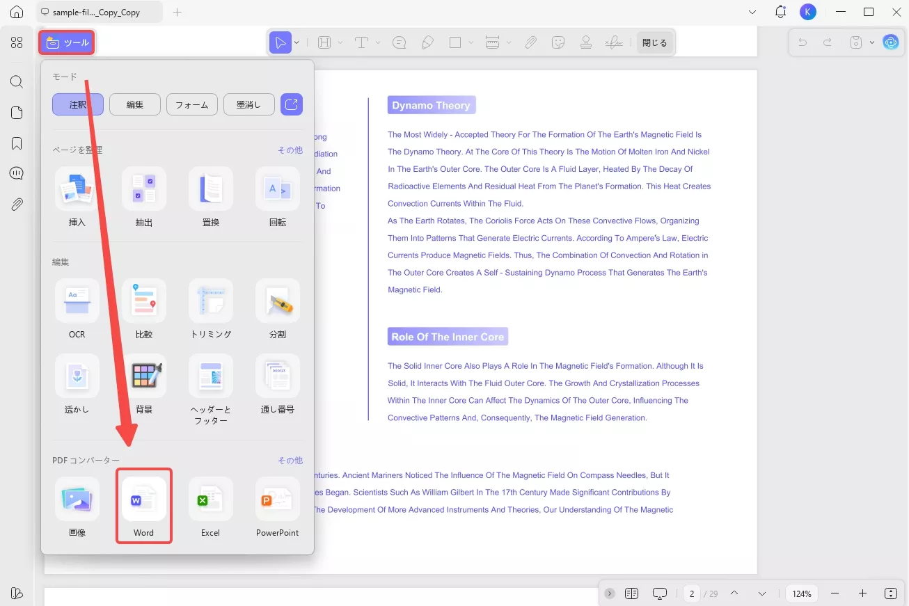Screen dimensions: 909x606
Task: Expand the save options dropdown arrow
Action: 872,42
